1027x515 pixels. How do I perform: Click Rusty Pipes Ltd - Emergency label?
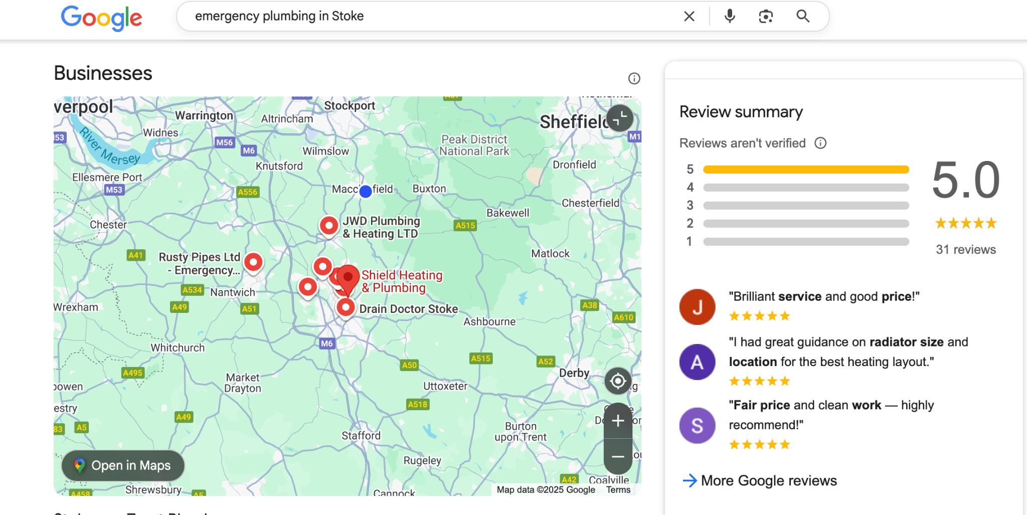200,264
